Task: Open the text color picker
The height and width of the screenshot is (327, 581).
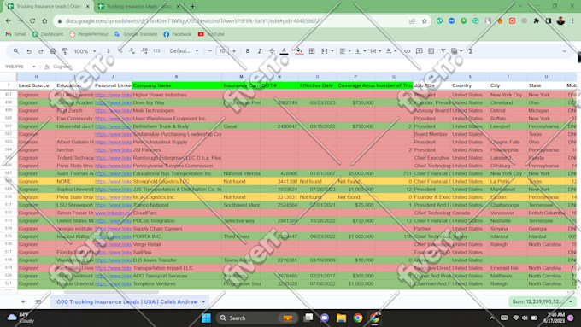Action: pyautogui.click(x=284, y=51)
